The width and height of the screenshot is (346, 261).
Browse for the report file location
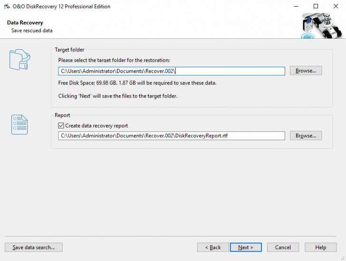306,135
